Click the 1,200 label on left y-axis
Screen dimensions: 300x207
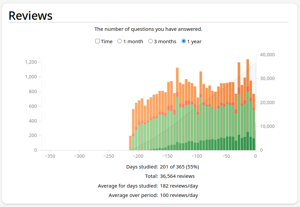coord(31,62)
